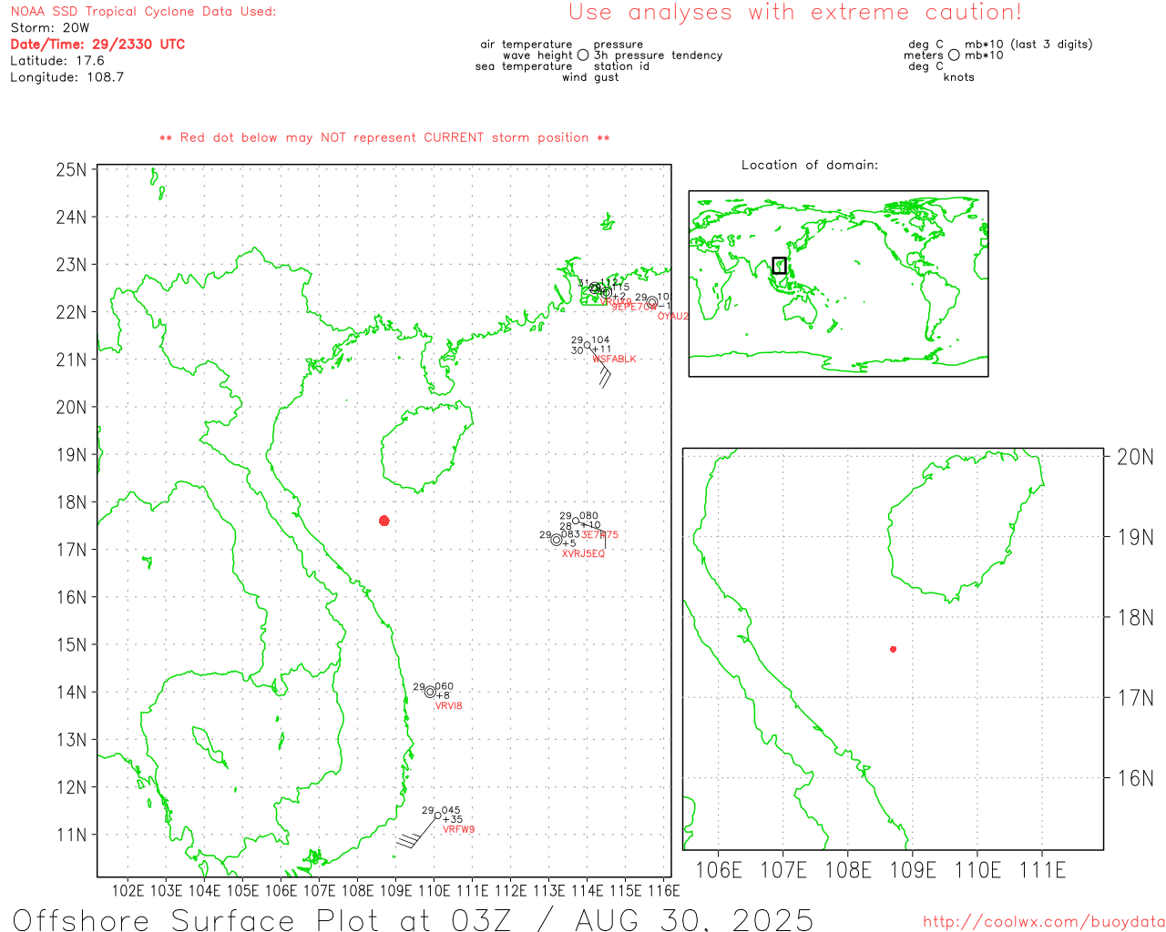The image size is (1166, 932).
Task: Click the legend station circle under 'pressure'
Action: [x=583, y=56]
